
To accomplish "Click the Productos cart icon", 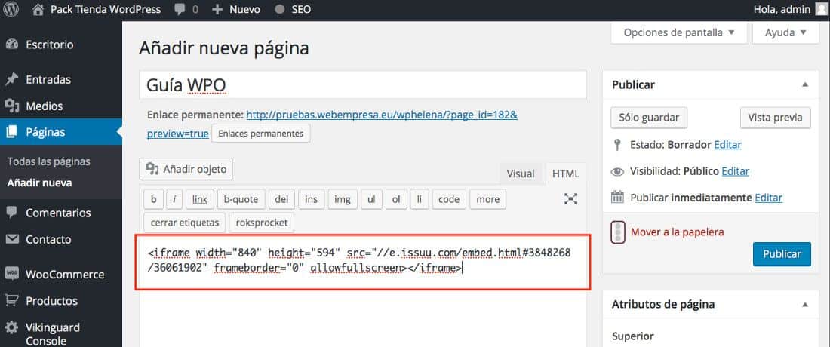I will tap(11, 301).
